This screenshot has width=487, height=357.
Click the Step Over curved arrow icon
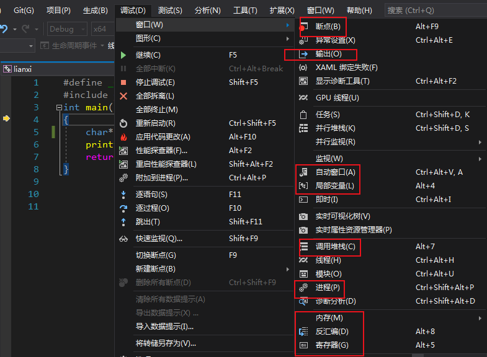(x=123, y=208)
